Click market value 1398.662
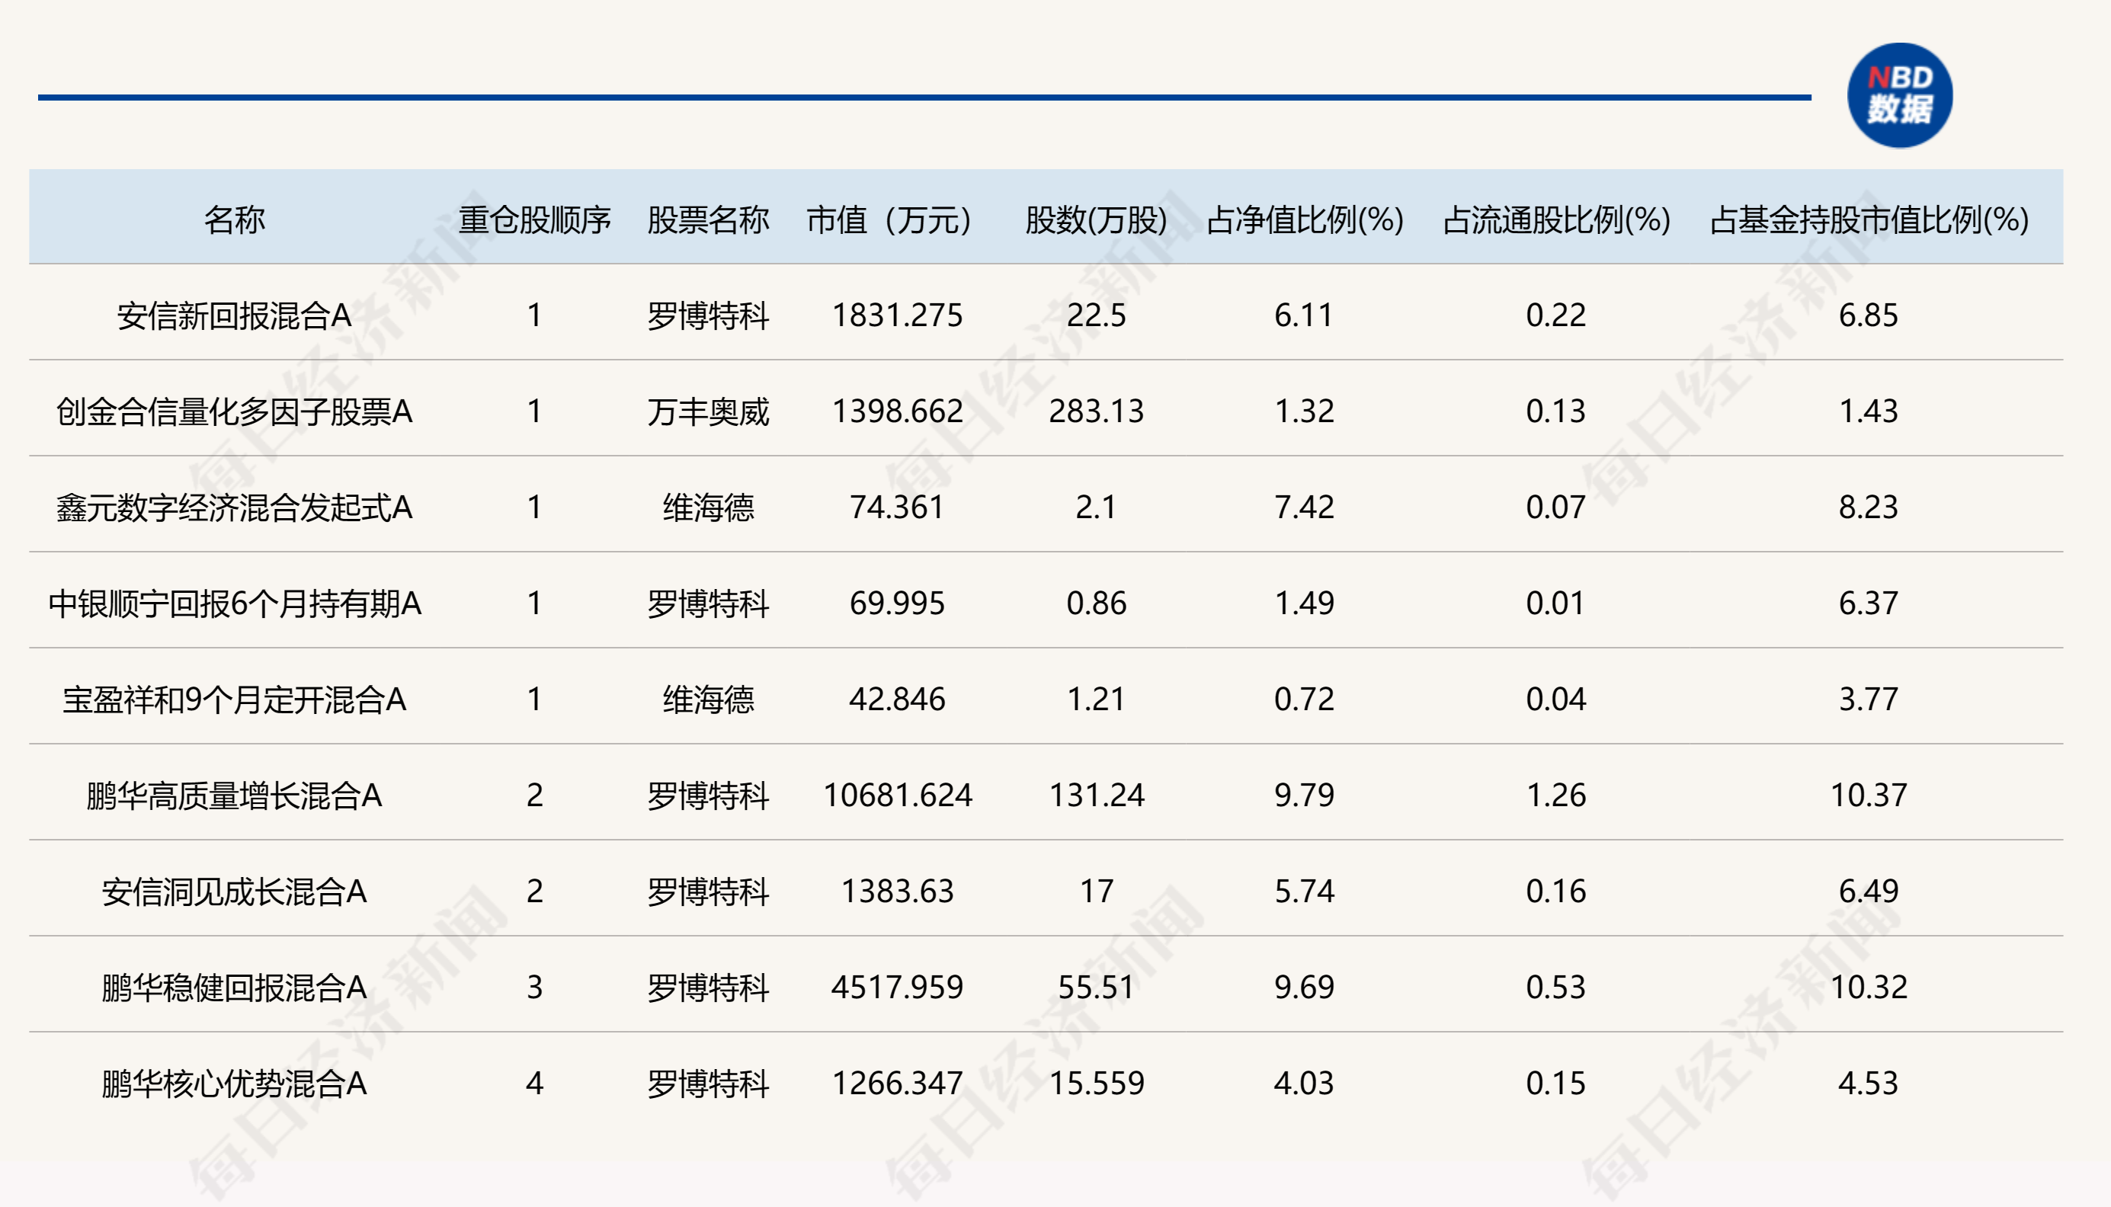Screen dimensions: 2111x1207 (897, 411)
